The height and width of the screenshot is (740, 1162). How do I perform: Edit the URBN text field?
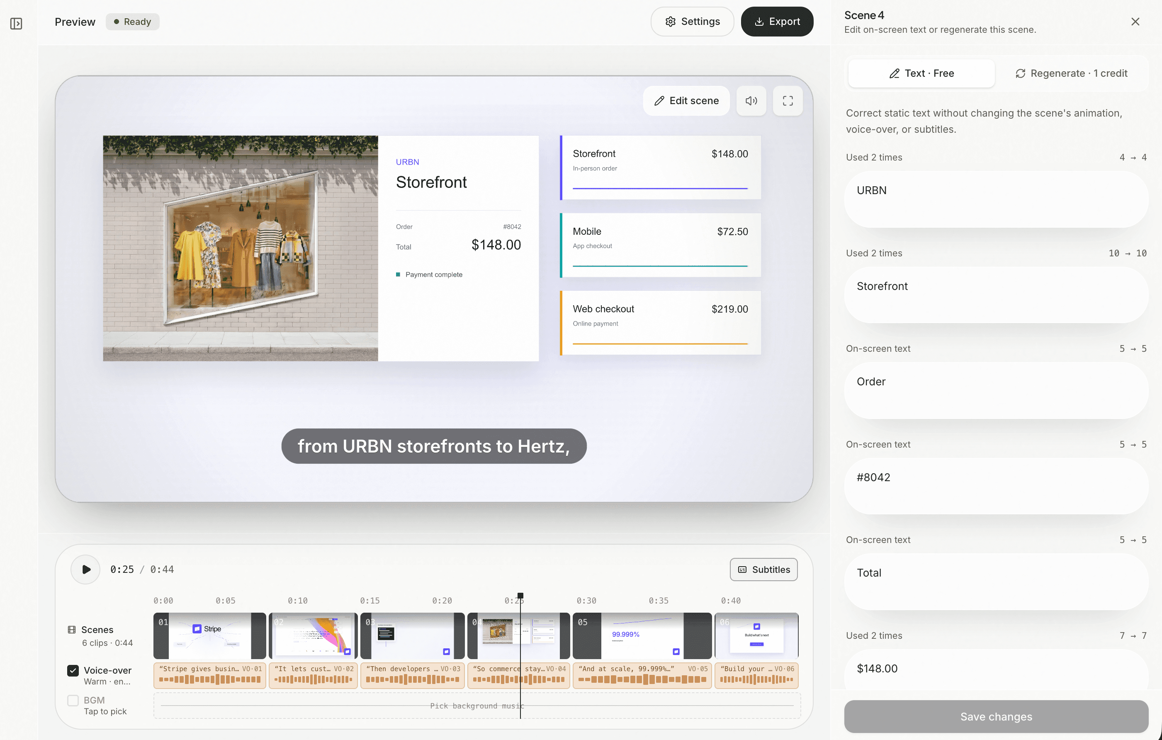(996, 200)
